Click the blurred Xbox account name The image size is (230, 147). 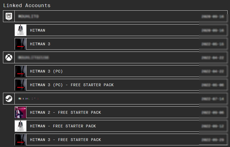coord(33,58)
